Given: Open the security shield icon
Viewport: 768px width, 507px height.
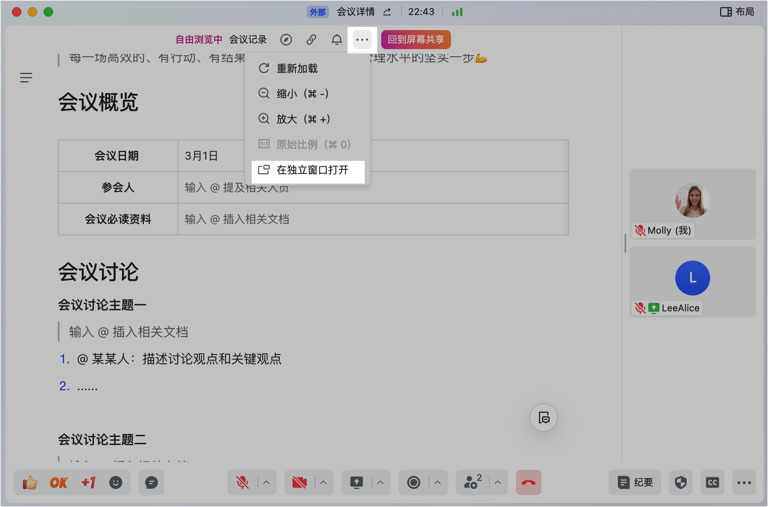Looking at the screenshot, I should pos(680,482).
